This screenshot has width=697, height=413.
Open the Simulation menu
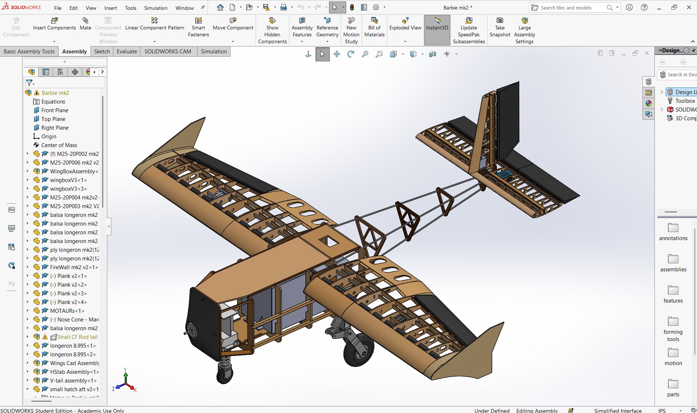coord(156,8)
